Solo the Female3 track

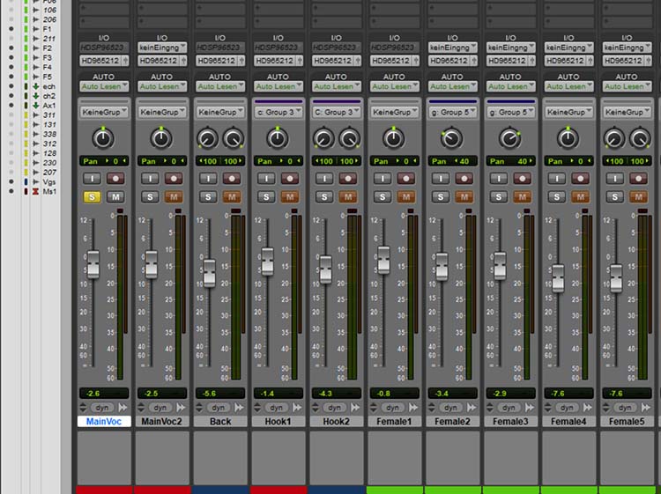499,196
